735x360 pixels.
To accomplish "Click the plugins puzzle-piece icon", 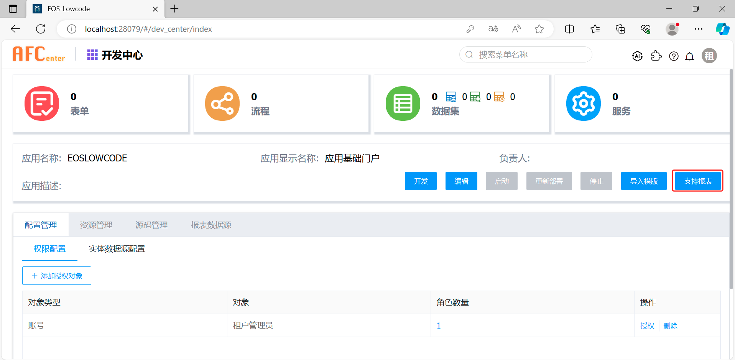I will tap(656, 56).
